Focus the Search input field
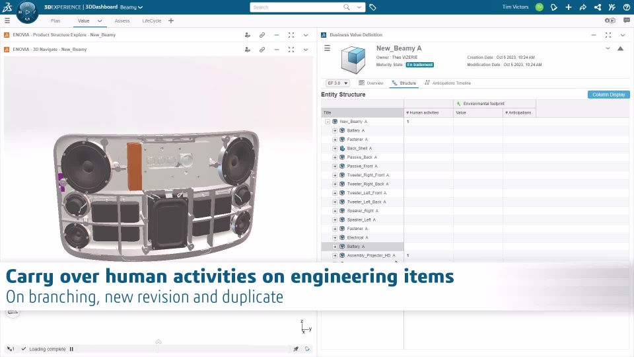This screenshot has width=634, height=357. click(x=297, y=7)
